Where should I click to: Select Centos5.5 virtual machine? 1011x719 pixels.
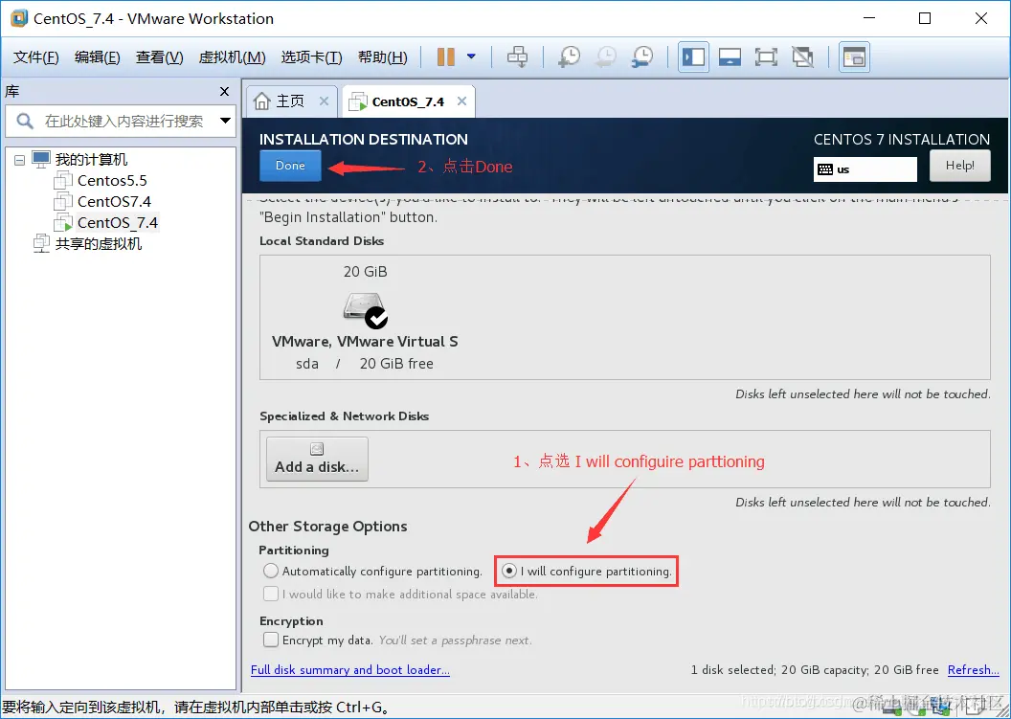click(112, 181)
